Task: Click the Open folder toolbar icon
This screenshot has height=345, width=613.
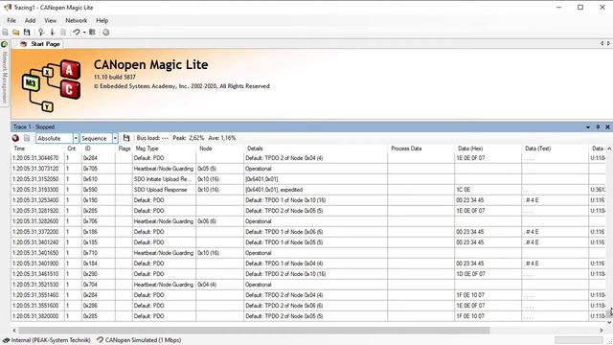Action: tap(16, 32)
